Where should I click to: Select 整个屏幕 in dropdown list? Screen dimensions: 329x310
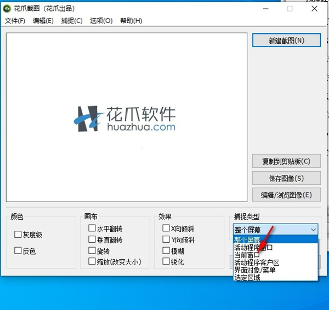(x=276, y=239)
